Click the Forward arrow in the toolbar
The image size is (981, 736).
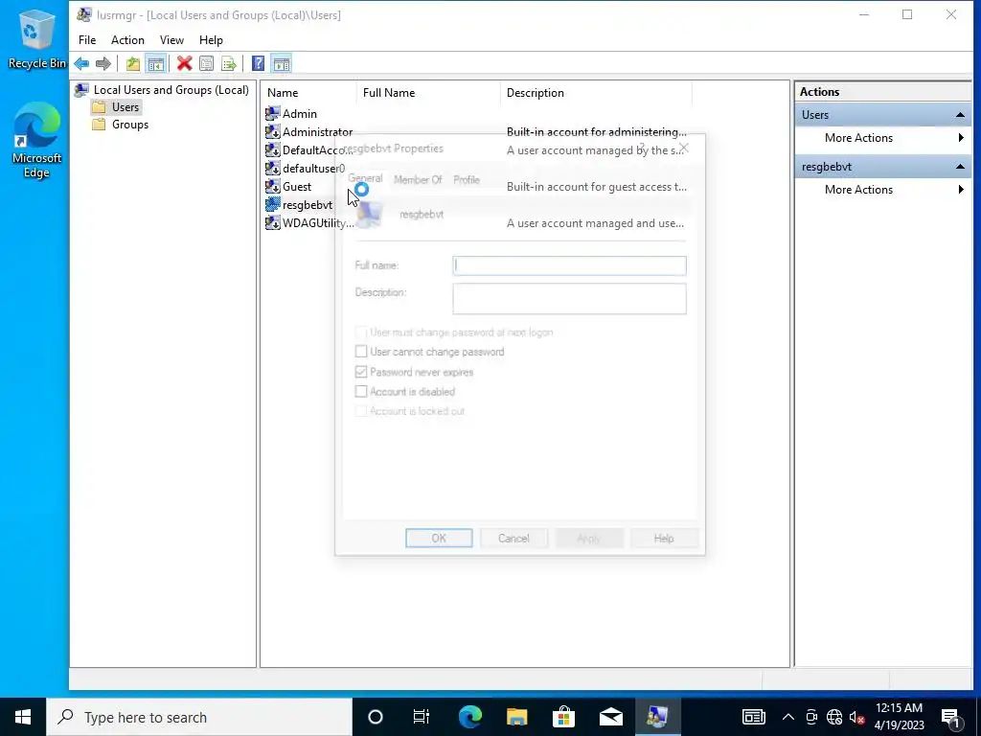point(103,63)
